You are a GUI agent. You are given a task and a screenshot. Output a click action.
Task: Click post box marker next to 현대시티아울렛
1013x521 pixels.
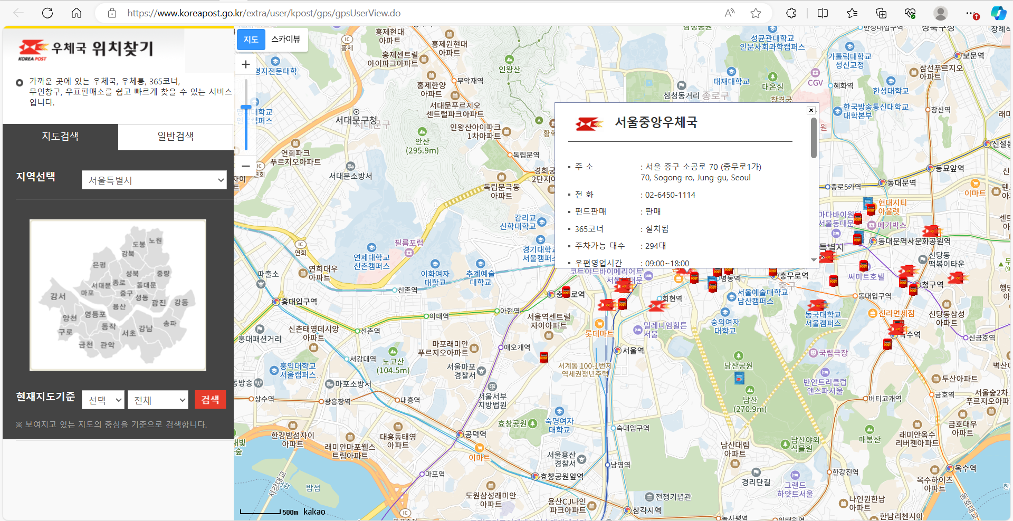[x=871, y=209]
